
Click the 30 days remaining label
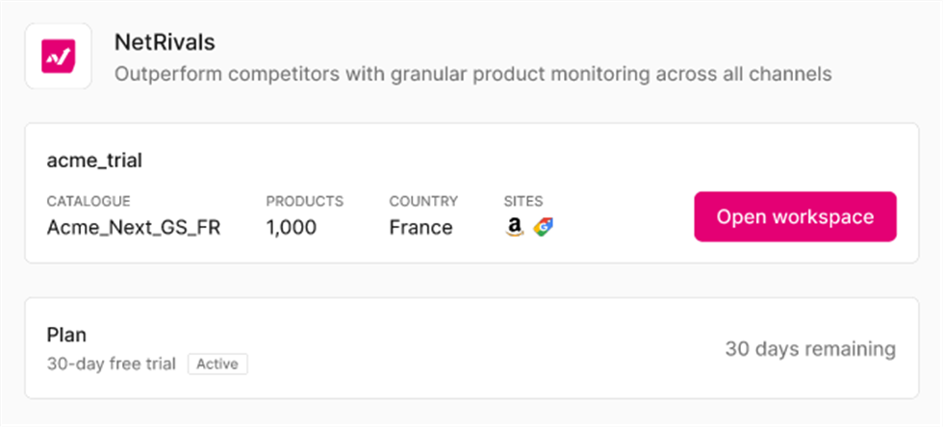click(809, 348)
